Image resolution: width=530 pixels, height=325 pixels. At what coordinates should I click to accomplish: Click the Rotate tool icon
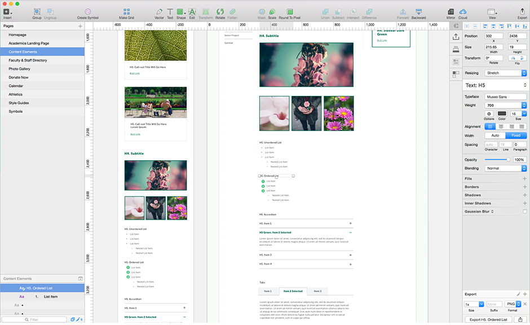[x=220, y=12]
